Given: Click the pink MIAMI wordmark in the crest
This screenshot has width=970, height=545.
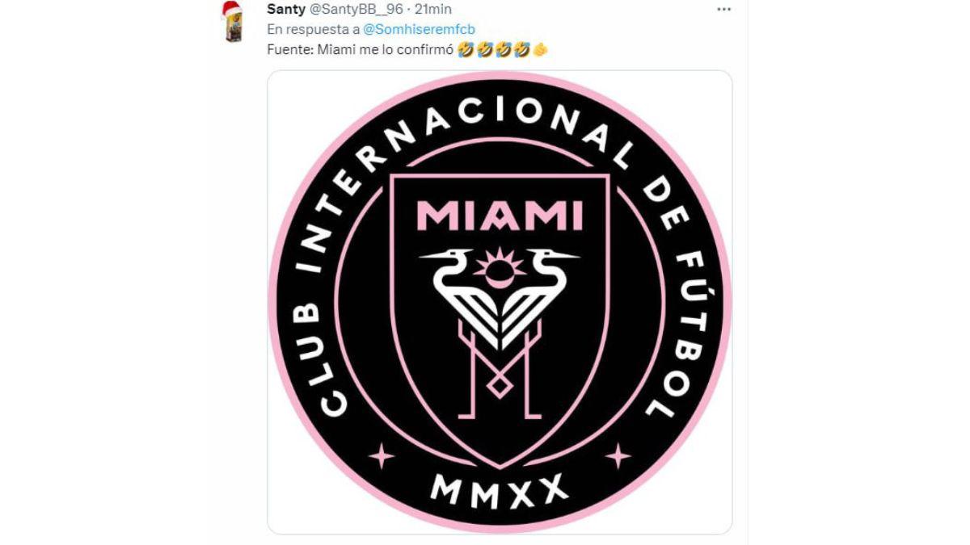Looking at the screenshot, I should 500,216.
